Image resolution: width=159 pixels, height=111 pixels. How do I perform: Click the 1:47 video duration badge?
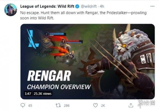tap(28, 94)
